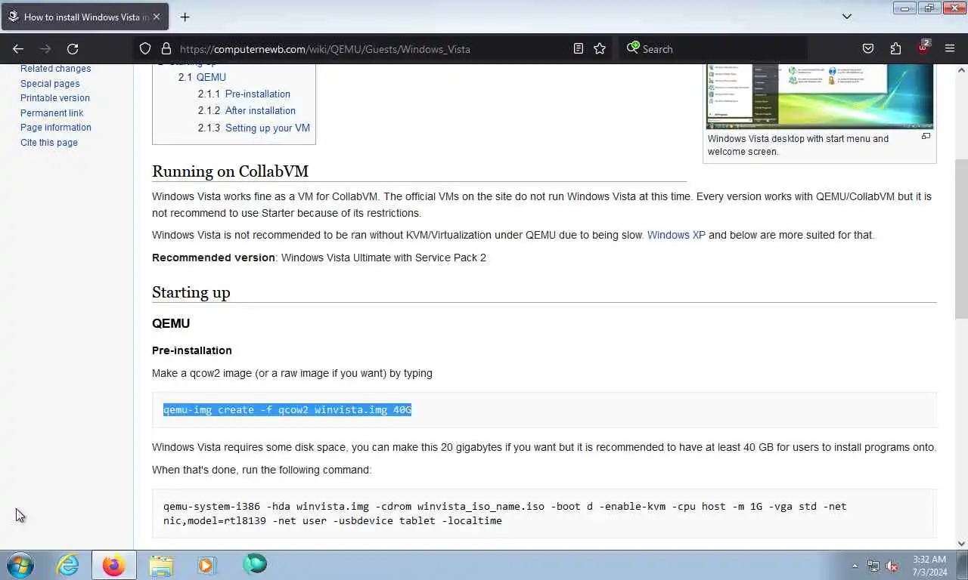Image resolution: width=968 pixels, height=580 pixels.
Task: Open the Permanent link
Action: (x=52, y=113)
